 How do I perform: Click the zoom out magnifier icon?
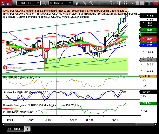(x=98, y=3)
